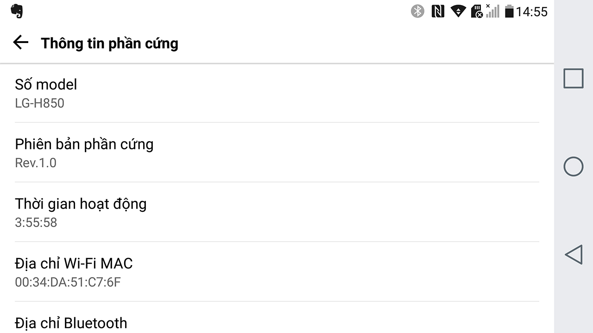Screen dimensions: 593x333
Task: Tap the MAC address value 00:34:DA:51:C7:6F
Action: point(68,282)
